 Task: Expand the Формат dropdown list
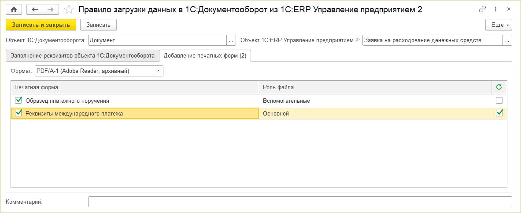point(158,71)
